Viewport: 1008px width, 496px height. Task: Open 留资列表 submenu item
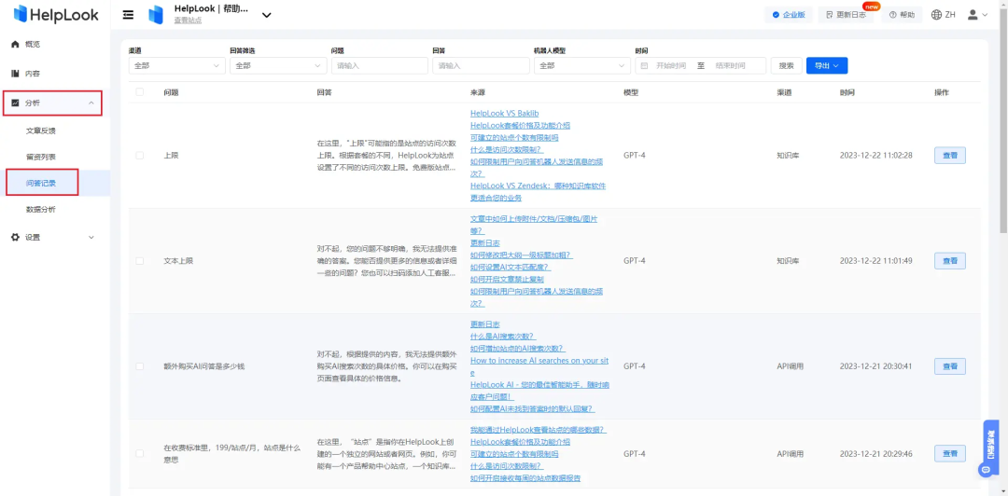(x=40, y=157)
